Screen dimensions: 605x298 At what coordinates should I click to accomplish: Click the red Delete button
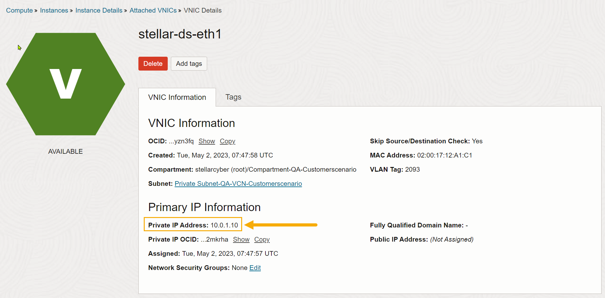(x=153, y=64)
